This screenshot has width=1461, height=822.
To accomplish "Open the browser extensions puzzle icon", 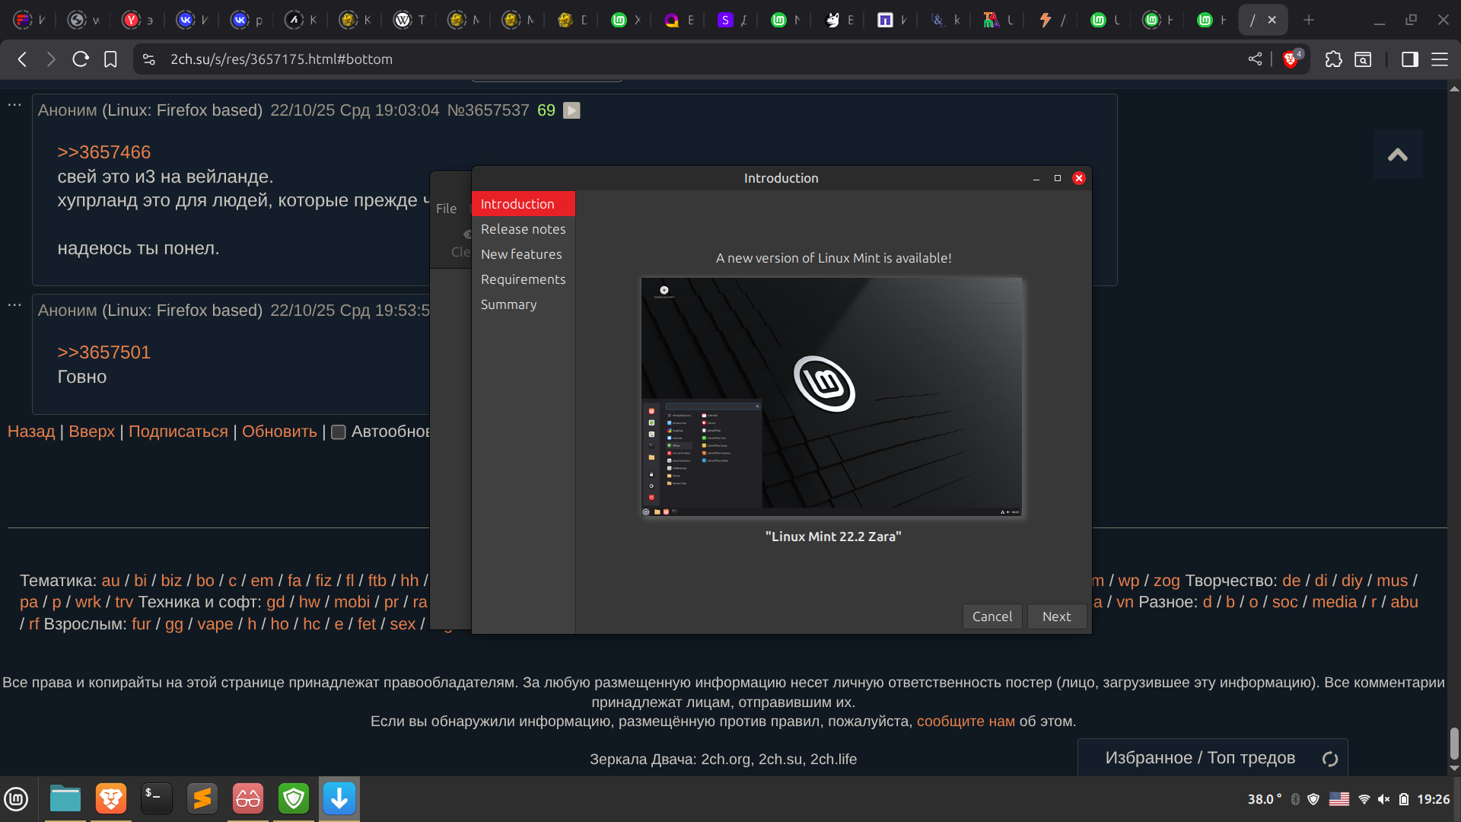I will coord(1333,59).
